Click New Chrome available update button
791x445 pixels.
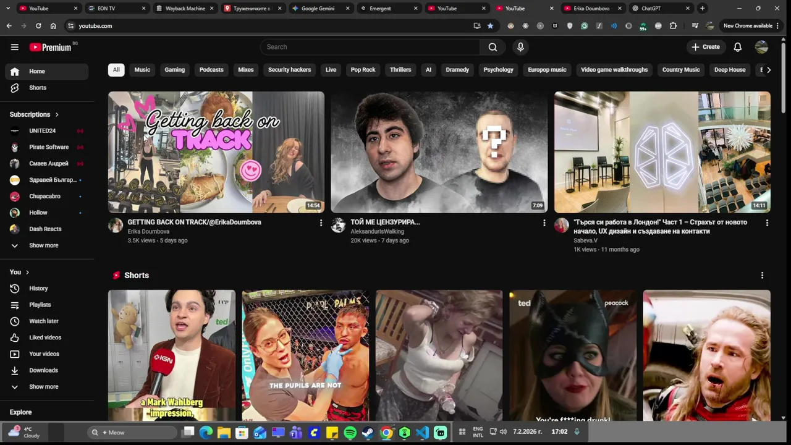point(751,26)
